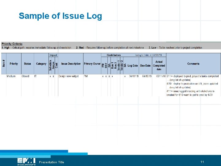Click the 'Closed' status cell
The height and width of the screenshot is (166, 221).
[x=25, y=76]
